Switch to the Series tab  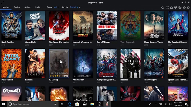17,7
